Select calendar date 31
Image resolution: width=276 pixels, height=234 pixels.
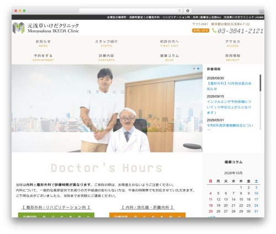pyautogui.click(x=256, y=211)
